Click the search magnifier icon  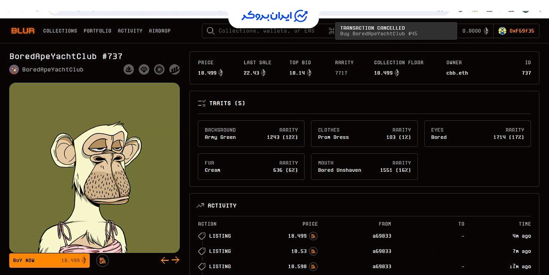pos(211,31)
